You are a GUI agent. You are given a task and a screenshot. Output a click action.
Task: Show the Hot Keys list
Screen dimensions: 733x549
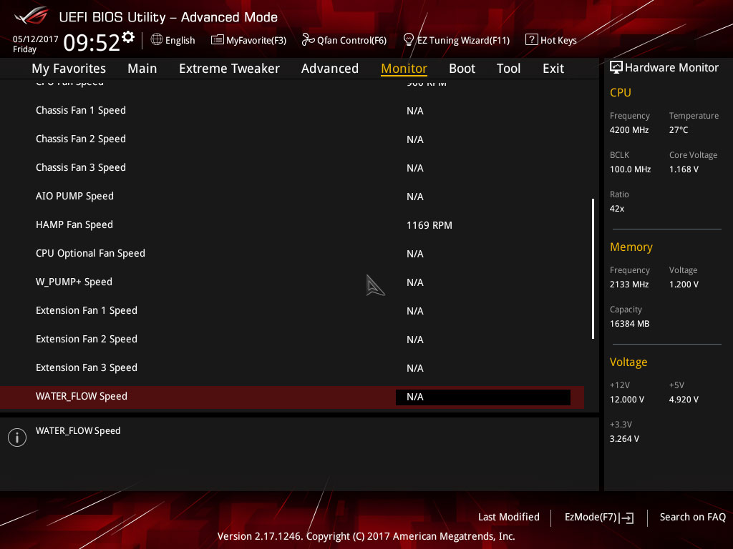click(551, 40)
